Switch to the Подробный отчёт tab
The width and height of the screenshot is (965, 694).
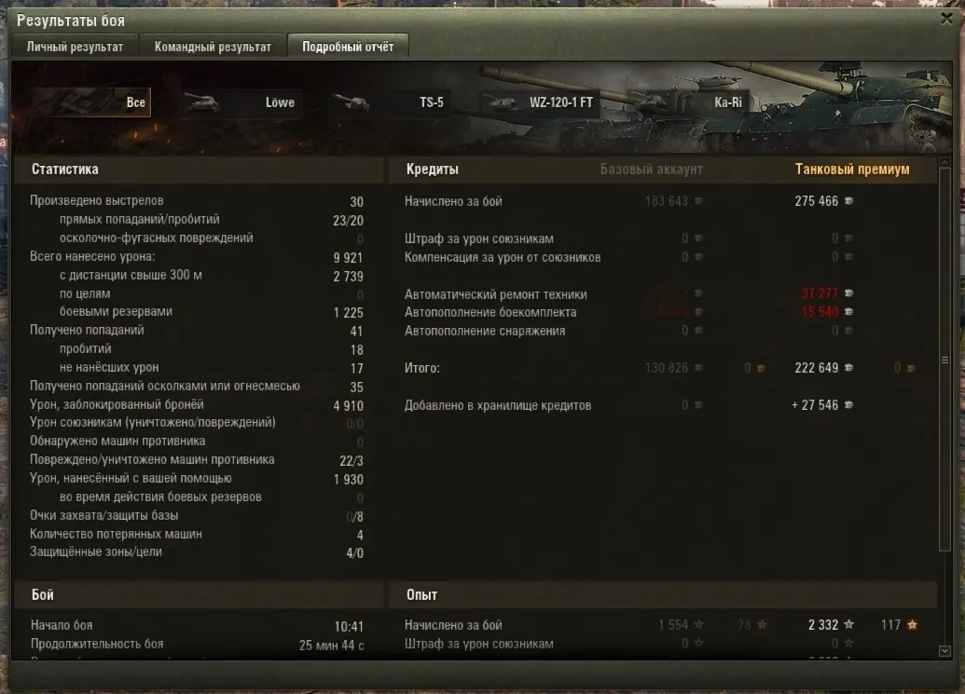click(348, 47)
